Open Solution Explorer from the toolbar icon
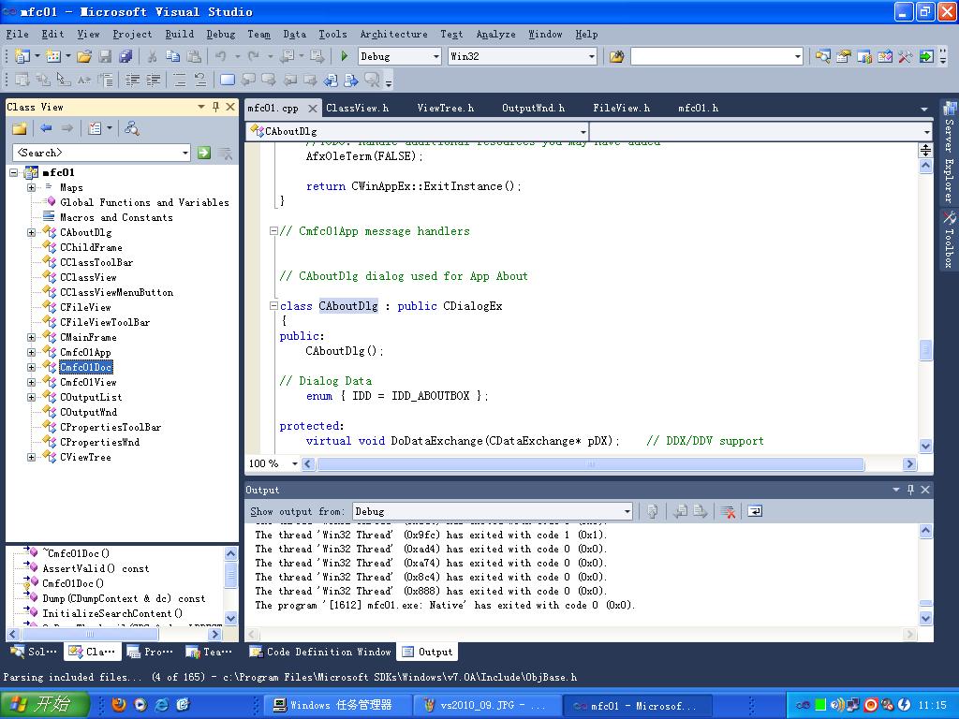The height and width of the screenshot is (719, 959). tap(822, 56)
